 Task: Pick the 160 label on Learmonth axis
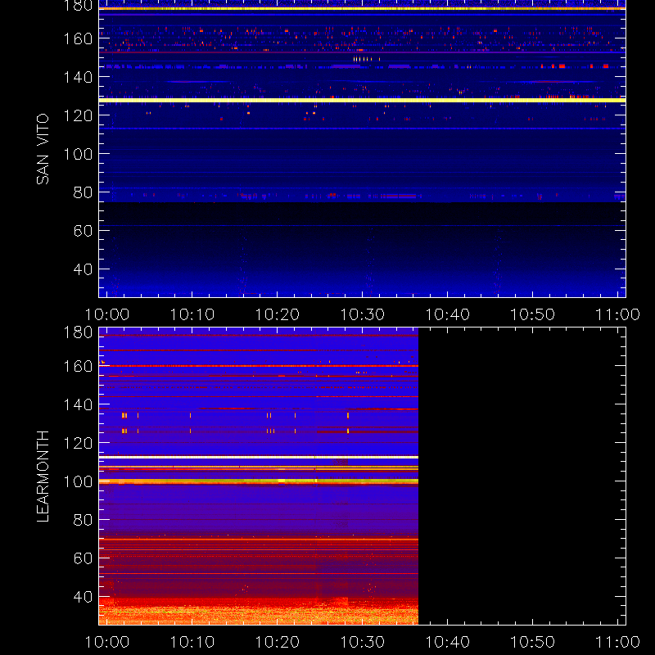tap(78, 366)
